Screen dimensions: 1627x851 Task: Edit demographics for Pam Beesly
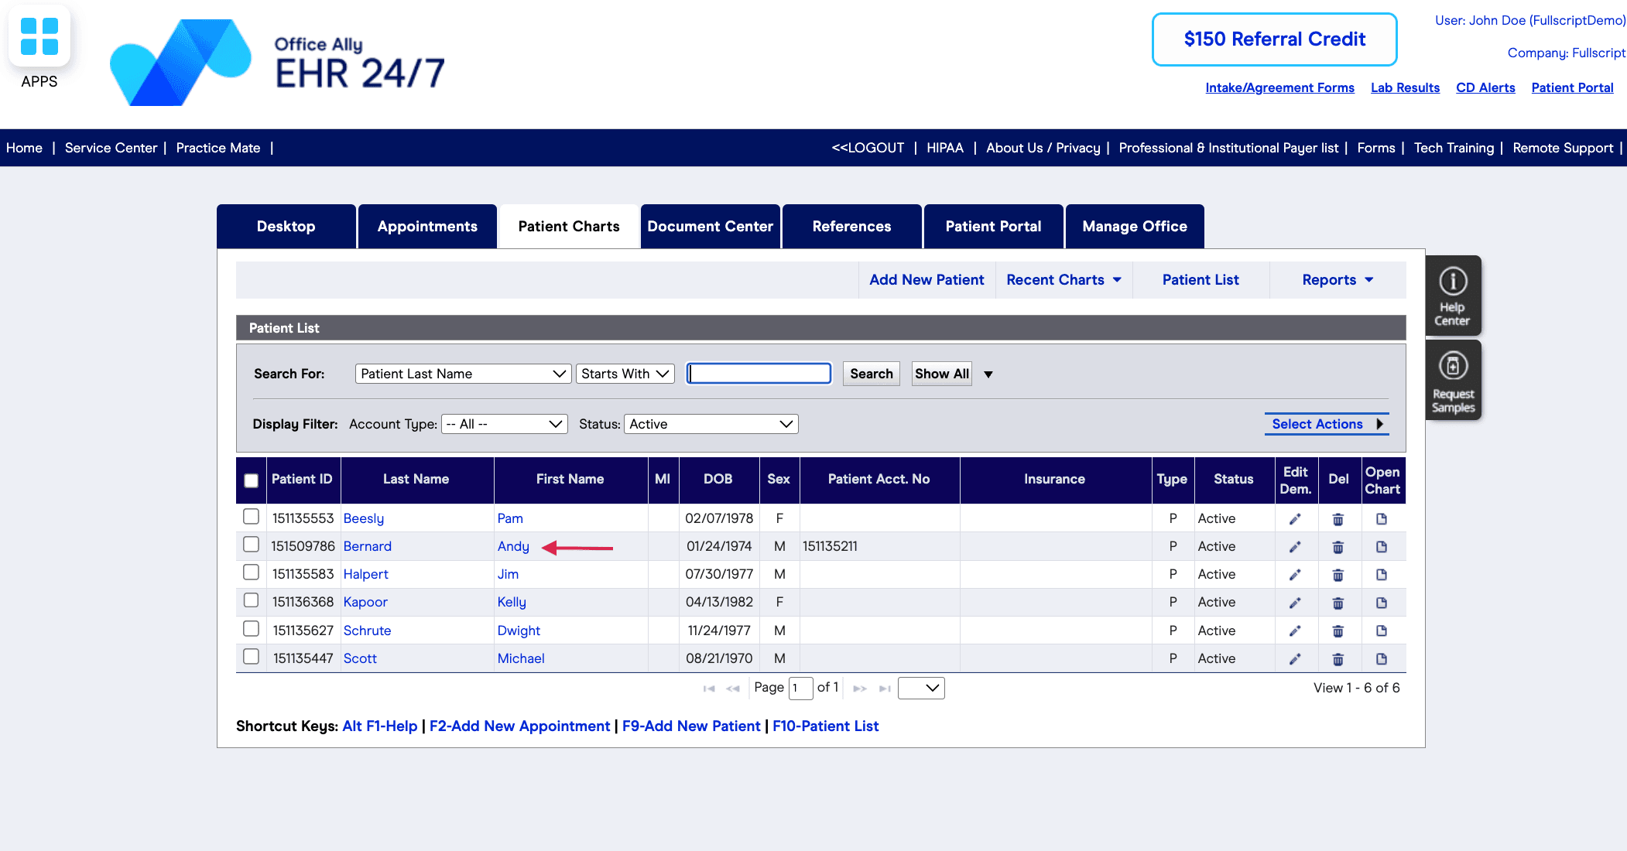click(1295, 518)
